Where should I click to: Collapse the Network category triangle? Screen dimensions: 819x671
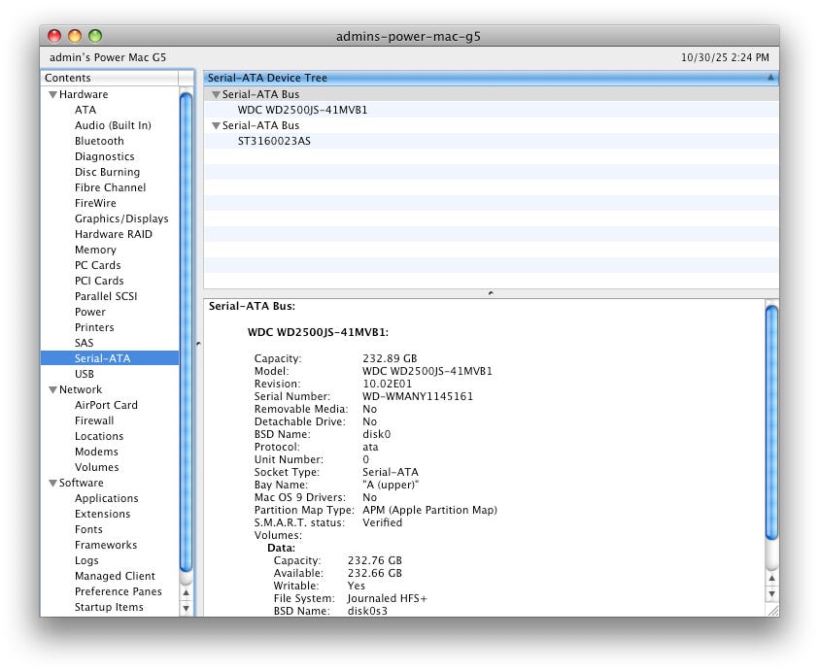pyautogui.click(x=52, y=390)
